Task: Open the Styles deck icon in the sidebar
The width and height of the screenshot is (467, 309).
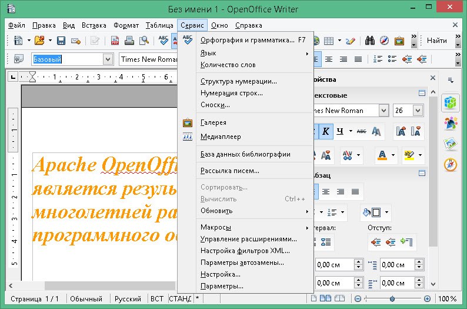Action: tap(451, 124)
